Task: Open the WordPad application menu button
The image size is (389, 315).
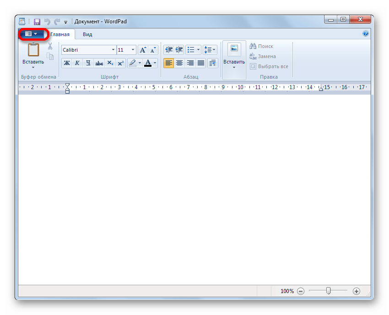Action: coord(31,34)
